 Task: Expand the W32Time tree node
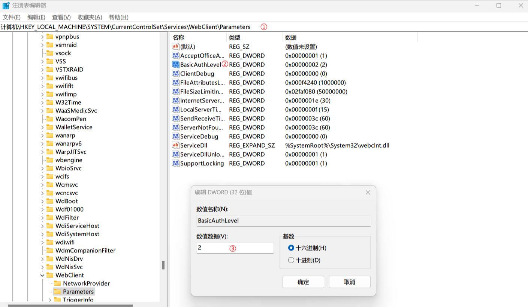pos(42,102)
